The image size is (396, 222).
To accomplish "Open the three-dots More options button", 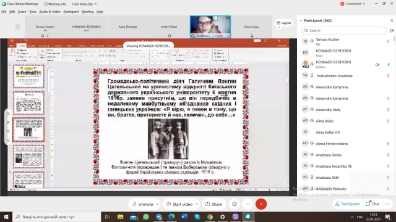I will [248, 204].
